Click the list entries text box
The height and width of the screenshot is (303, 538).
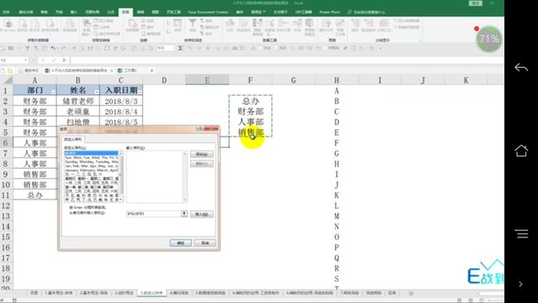156,176
